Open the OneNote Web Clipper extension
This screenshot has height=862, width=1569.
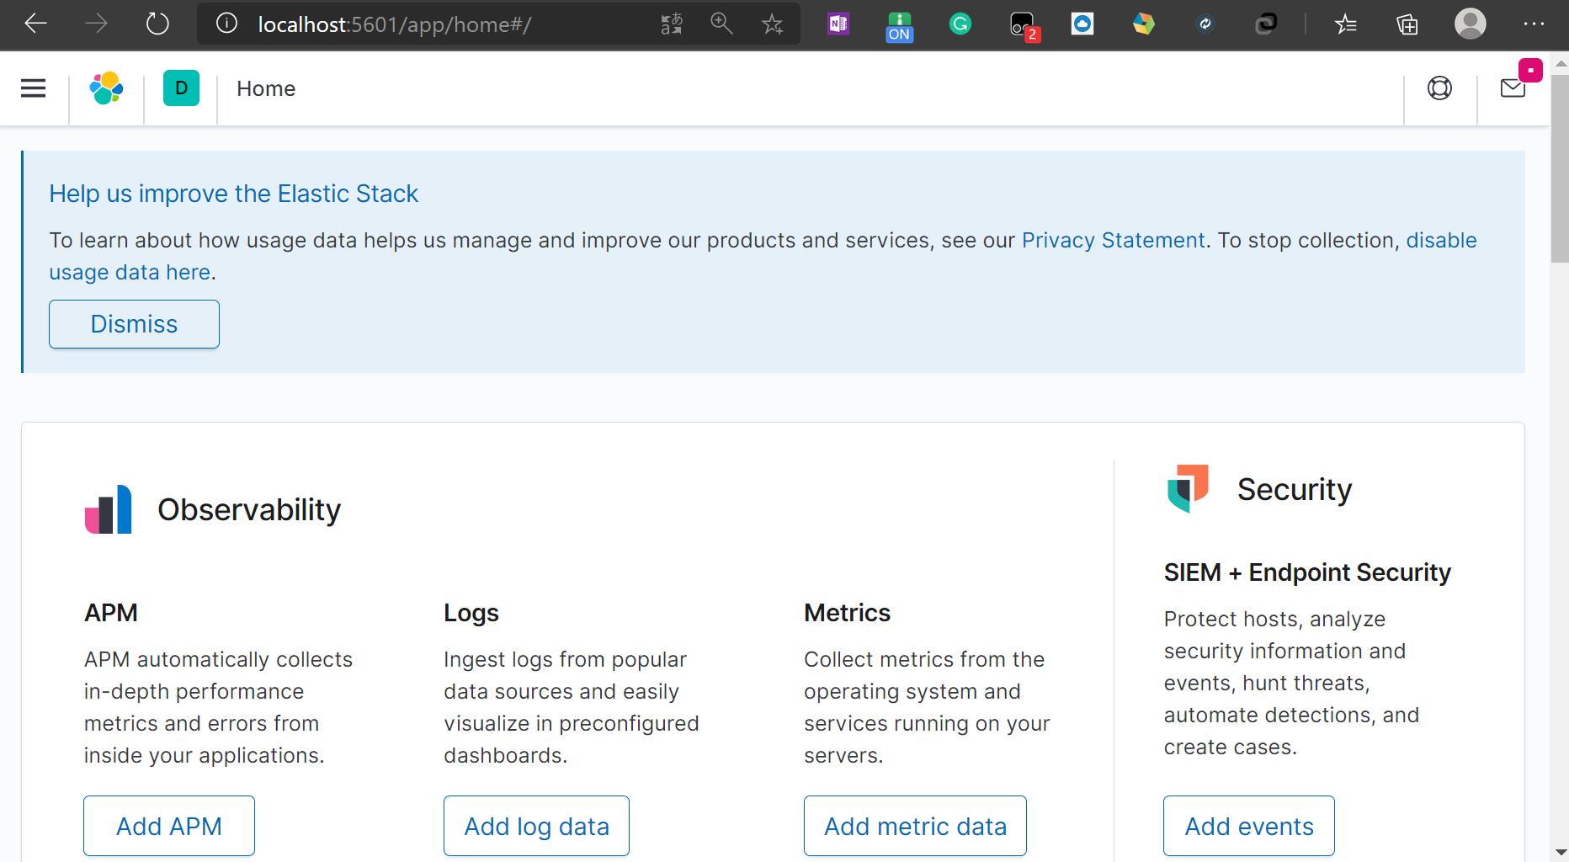(x=838, y=24)
